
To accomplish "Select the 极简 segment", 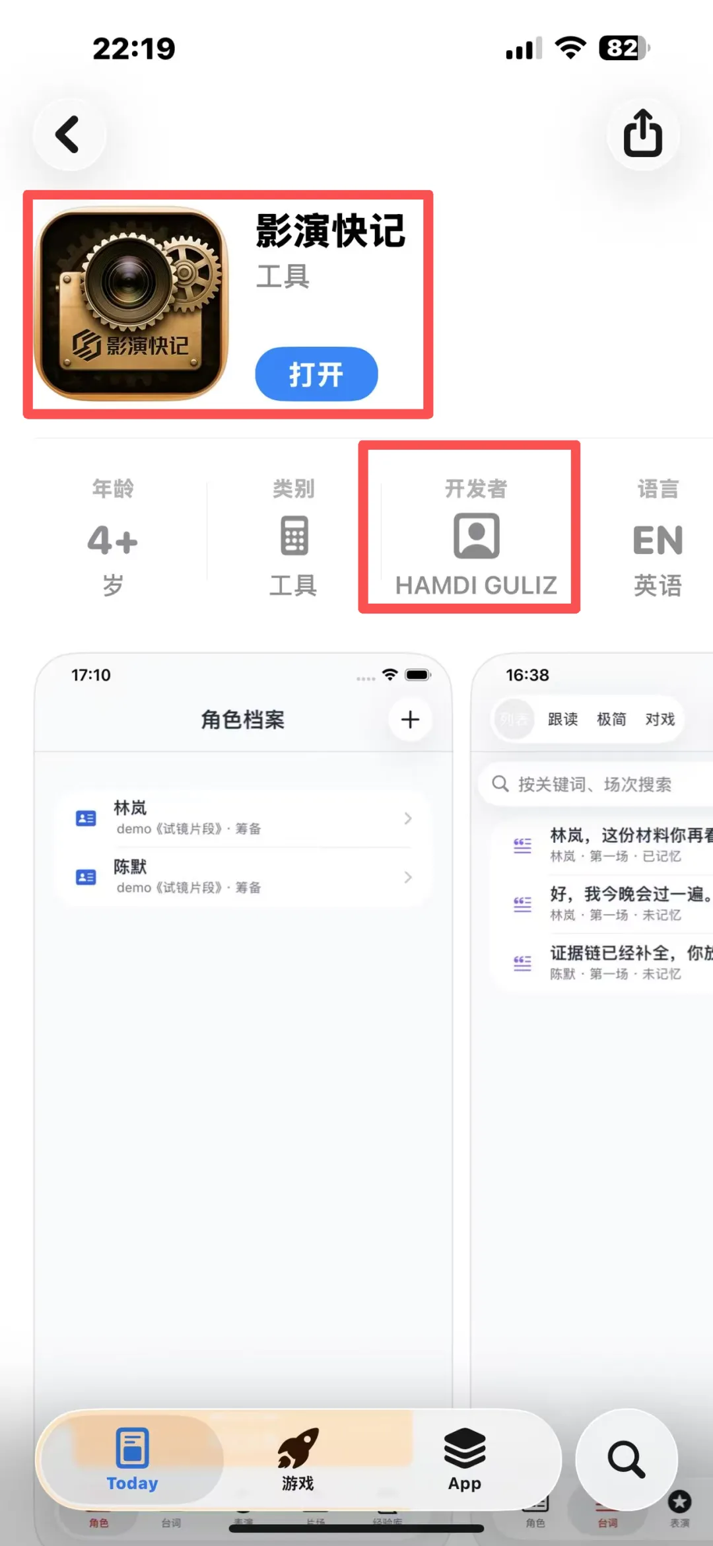I will point(611,719).
